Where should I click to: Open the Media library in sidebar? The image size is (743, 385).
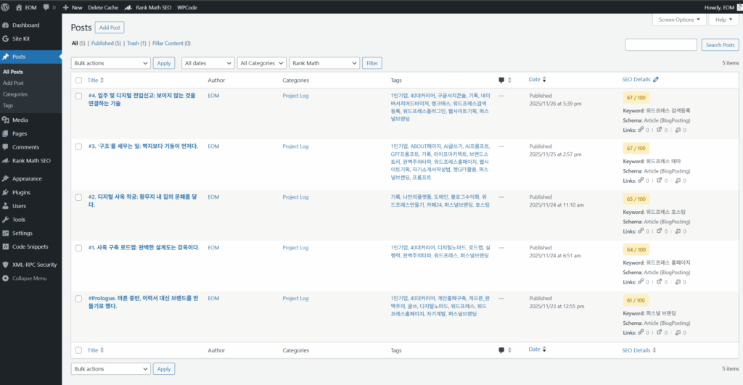[x=20, y=120]
